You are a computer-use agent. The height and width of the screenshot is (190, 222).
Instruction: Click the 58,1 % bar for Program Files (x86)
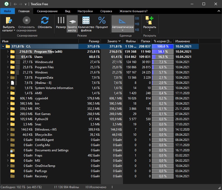click(x=163, y=52)
